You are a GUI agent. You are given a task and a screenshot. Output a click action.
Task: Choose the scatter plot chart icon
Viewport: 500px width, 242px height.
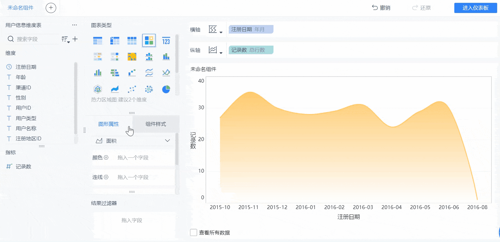pyautogui.click(x=132, y=89)
